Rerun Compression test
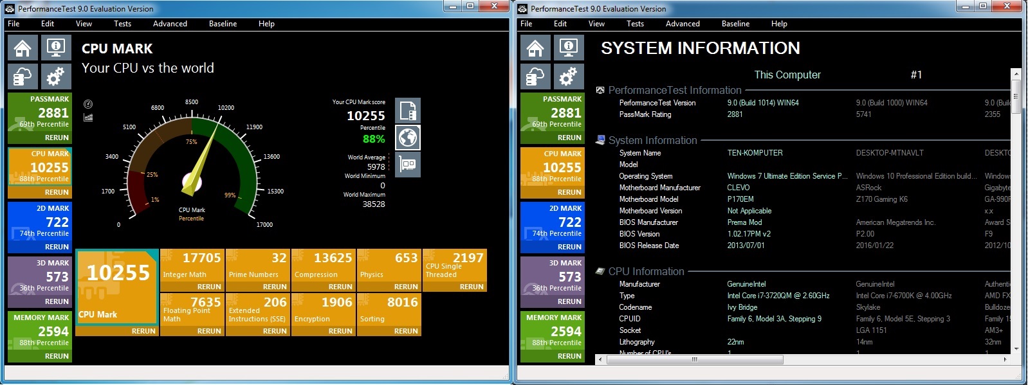Screen dimensions: 1028x385 click(x=340, y=287)
